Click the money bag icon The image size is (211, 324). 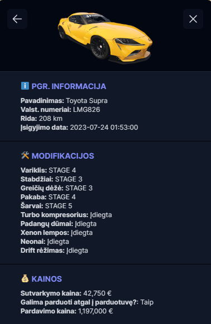point(25,278)
